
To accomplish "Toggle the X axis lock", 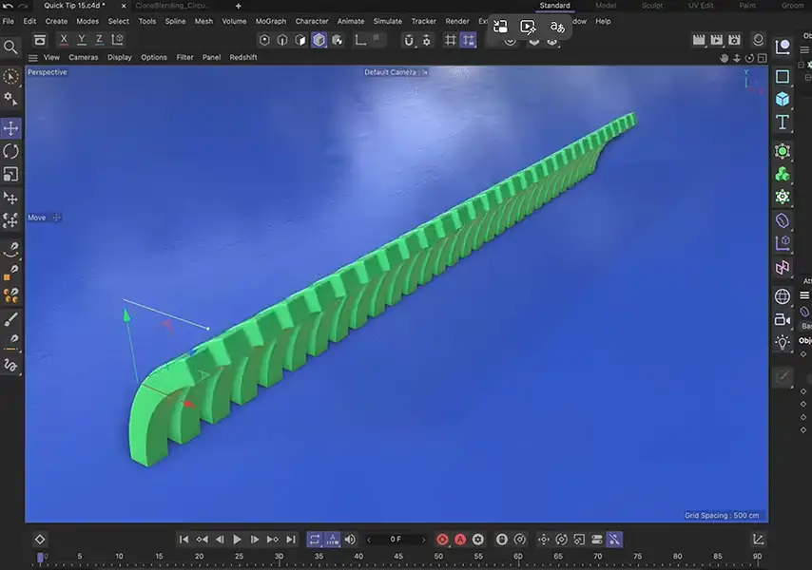I will 63,39.
